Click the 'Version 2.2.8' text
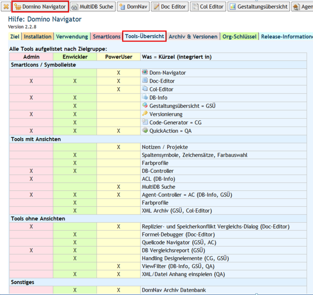The image size is (313, 295). coord(22,27)
